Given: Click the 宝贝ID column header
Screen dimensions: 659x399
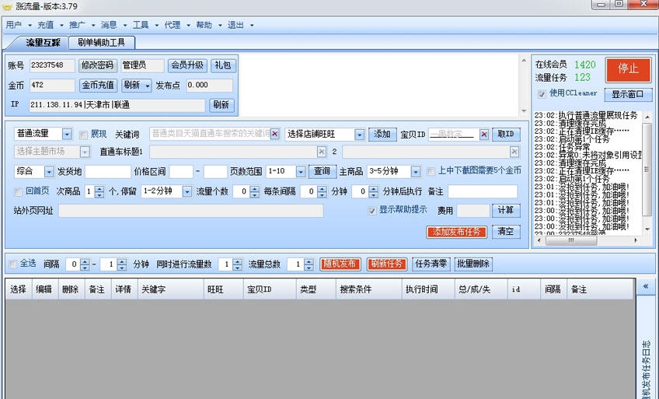Looking at the screenshot, I should click(270, 289).
